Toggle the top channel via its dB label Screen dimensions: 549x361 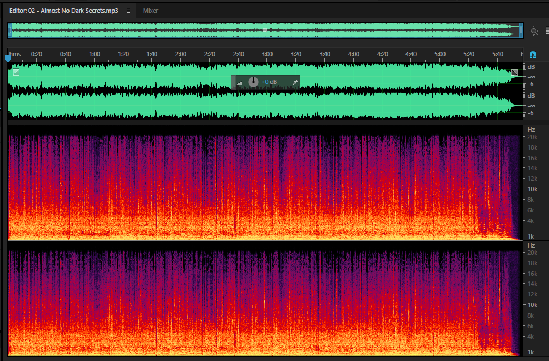click(x=531, y=67)
